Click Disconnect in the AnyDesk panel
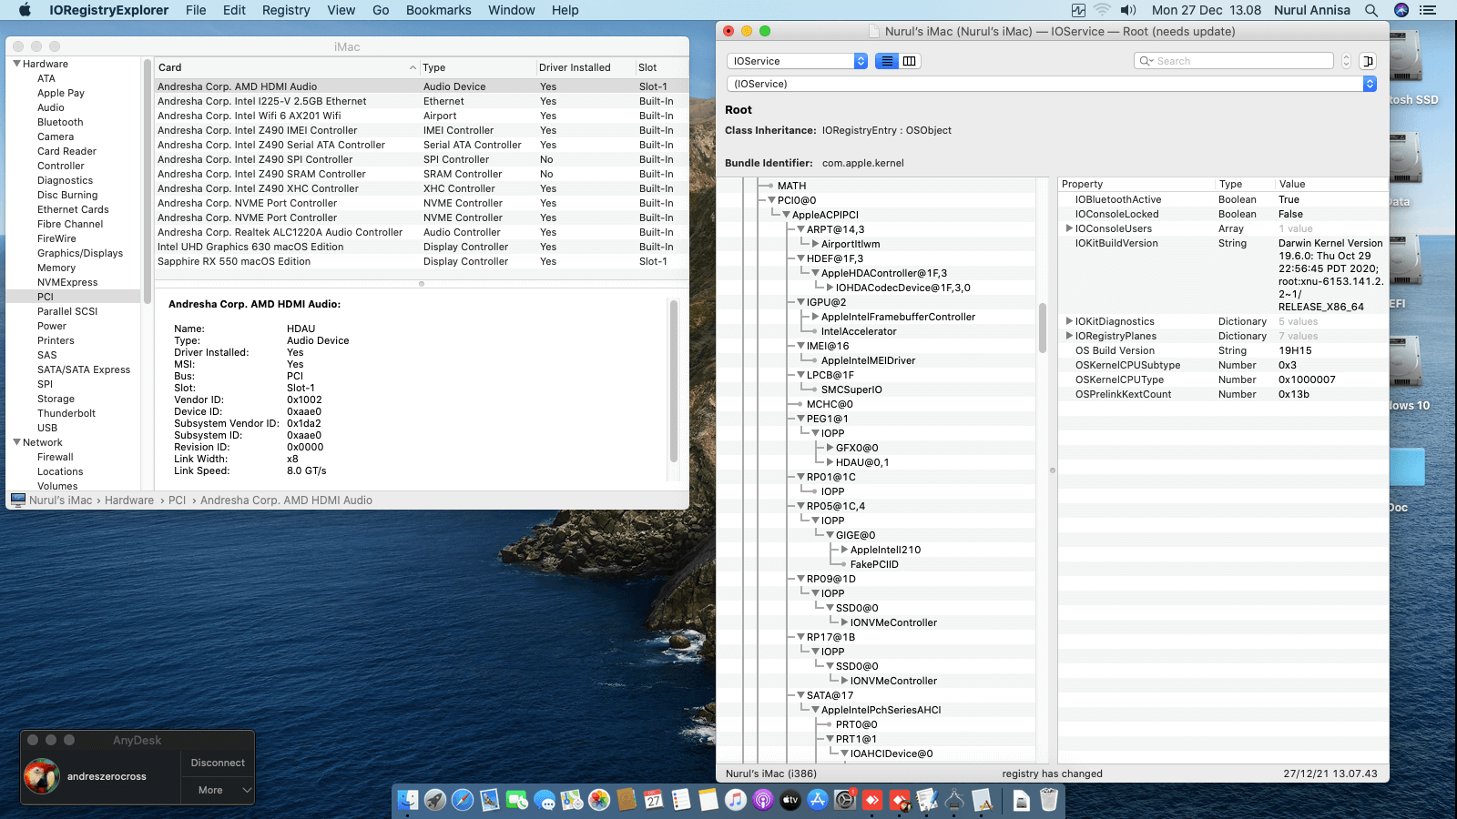The width and height of the screenshot is (1457, 819). pyautogui.click(x=218, y=763)
